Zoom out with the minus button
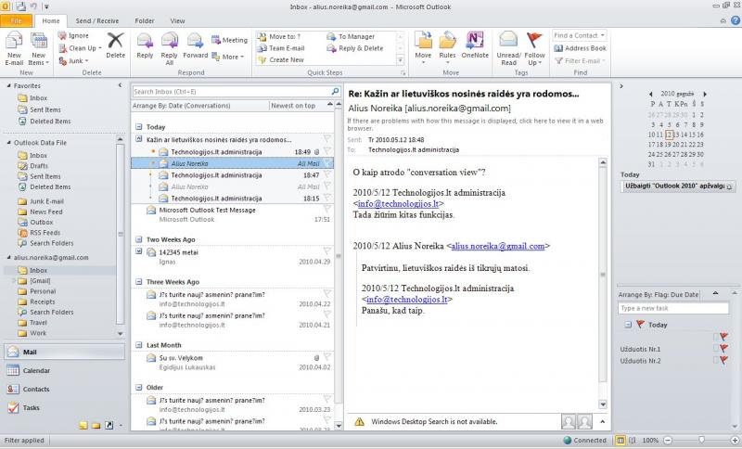Viewport: 742px width, 449px height. click(668, 441)
